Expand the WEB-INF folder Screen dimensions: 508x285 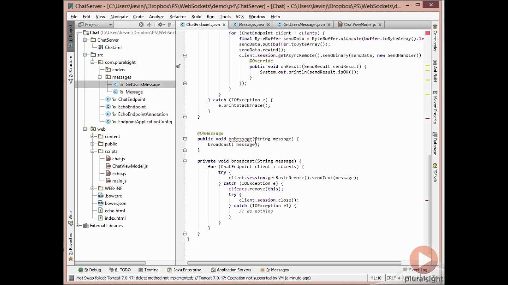92,188
